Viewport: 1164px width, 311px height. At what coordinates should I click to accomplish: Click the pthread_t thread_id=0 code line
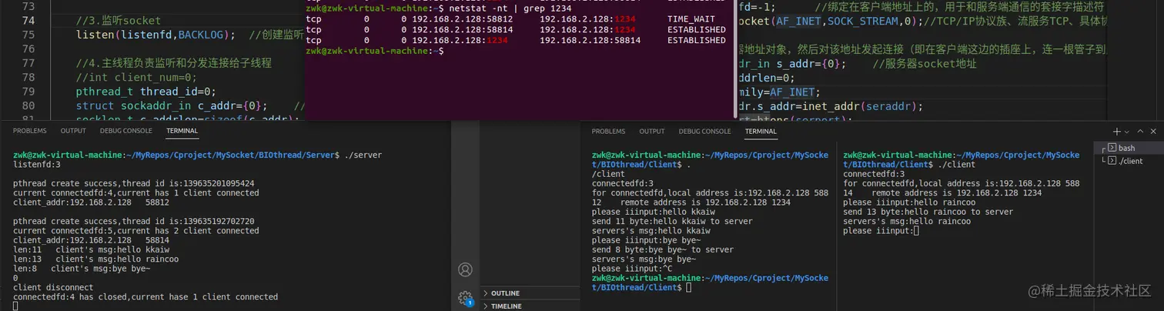145,91
